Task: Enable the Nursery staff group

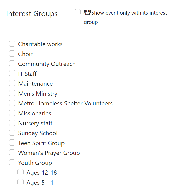Action: (12, 123)
